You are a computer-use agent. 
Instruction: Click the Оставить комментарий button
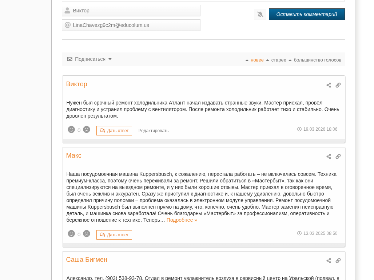307,14
